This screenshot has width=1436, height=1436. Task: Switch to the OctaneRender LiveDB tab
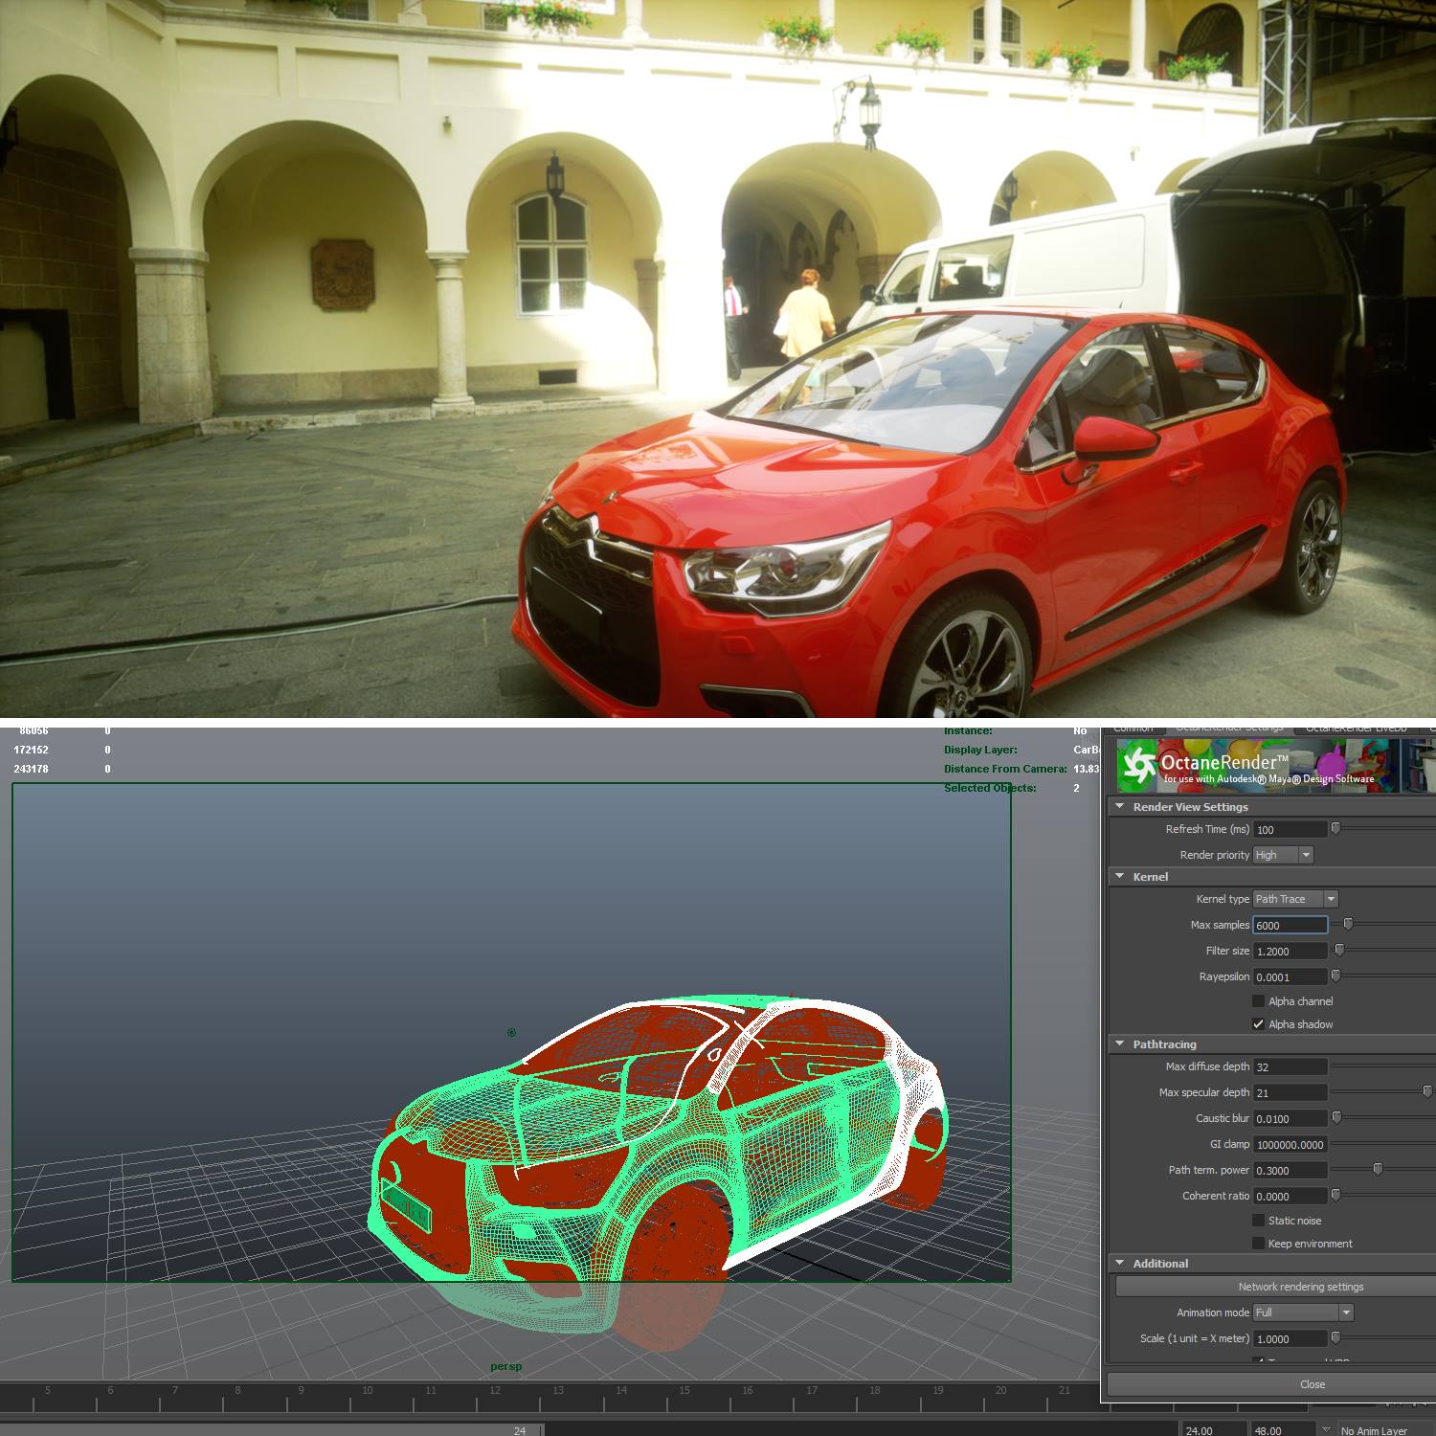[x=1356, y=729]
